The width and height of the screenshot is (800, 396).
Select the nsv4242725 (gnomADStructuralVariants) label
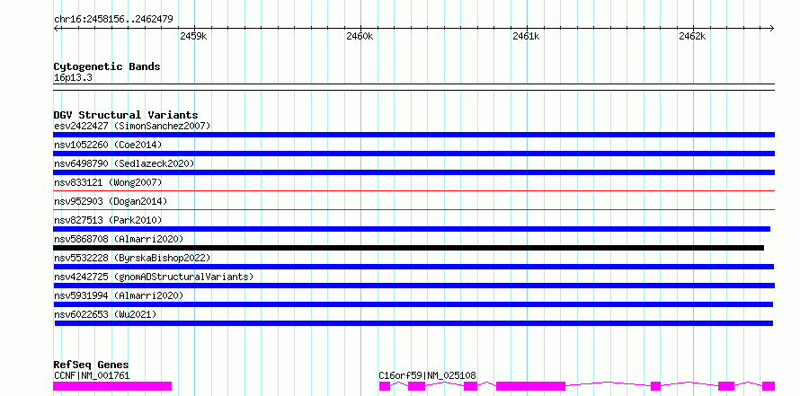pos(154,277)
